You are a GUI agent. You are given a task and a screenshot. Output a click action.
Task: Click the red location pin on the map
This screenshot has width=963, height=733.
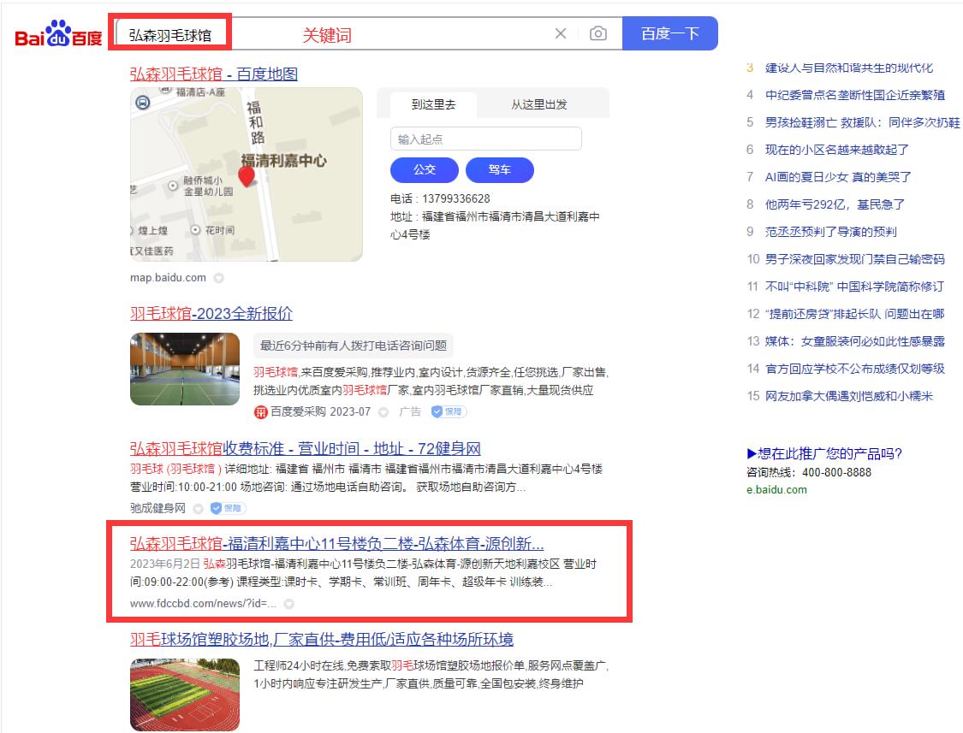coord(247,177)
